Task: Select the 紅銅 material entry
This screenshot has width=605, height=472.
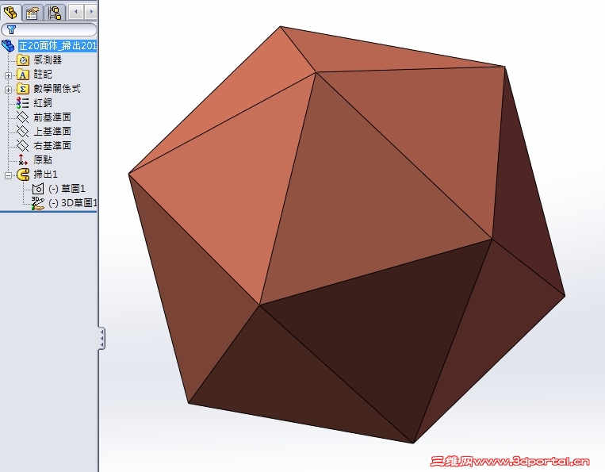Action: [x=43, y=102]
